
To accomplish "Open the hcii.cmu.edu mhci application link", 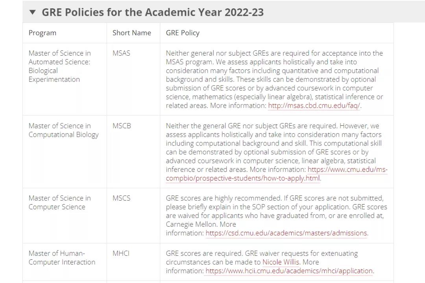I will pos(289,271).
